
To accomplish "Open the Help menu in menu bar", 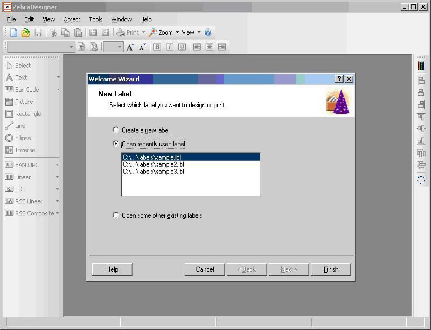I will 146,19.
